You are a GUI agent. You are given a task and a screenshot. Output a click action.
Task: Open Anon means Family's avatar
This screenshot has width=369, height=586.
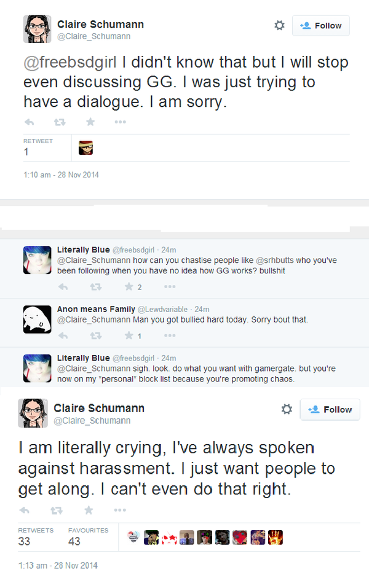click(x=37, y=319)
